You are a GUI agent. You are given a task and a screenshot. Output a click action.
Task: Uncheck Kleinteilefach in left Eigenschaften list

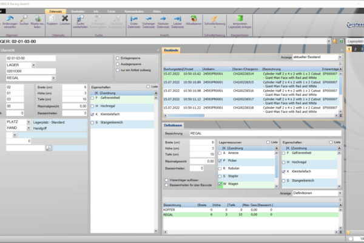pyautogui.click(x=92, y=114)
